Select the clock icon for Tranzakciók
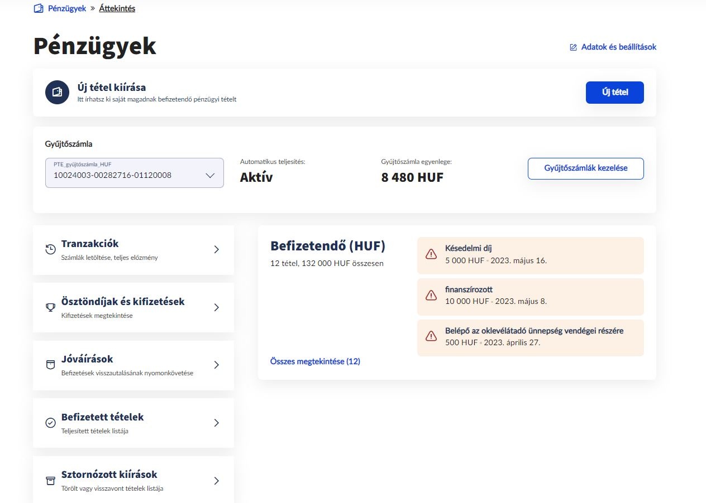Viewport: 706px width, 503px height. pos(50,249)
